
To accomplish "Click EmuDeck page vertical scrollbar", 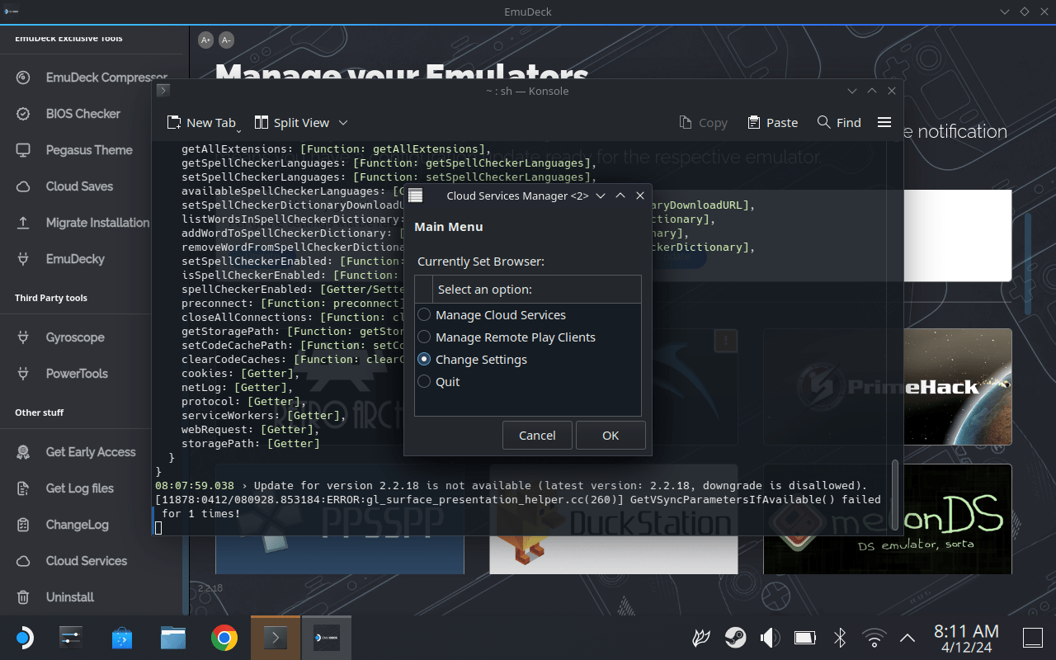I will click(1027, 264).
